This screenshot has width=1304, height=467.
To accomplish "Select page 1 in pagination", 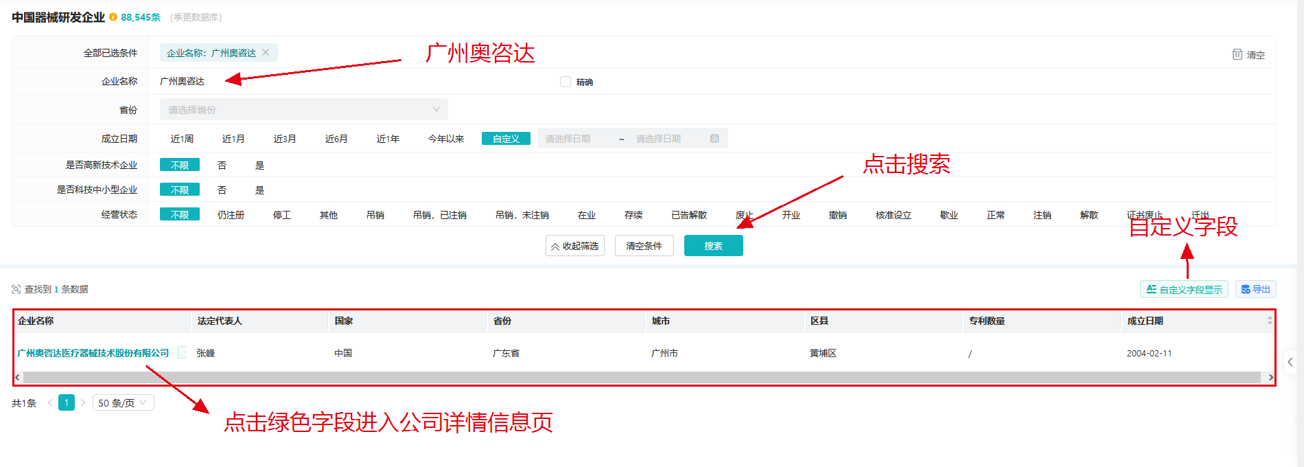I will pos(67,402).
